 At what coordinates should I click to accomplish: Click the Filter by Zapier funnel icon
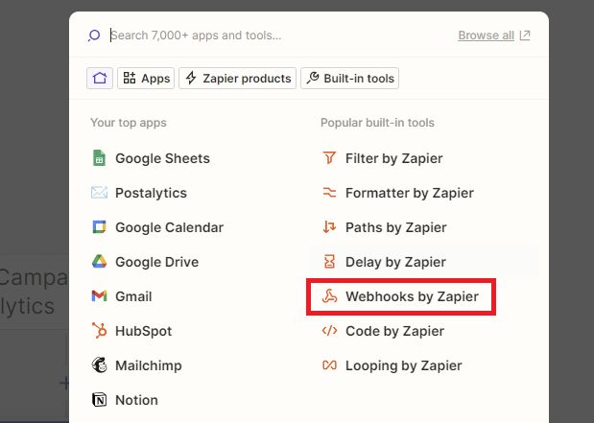[x=329, y=158]
